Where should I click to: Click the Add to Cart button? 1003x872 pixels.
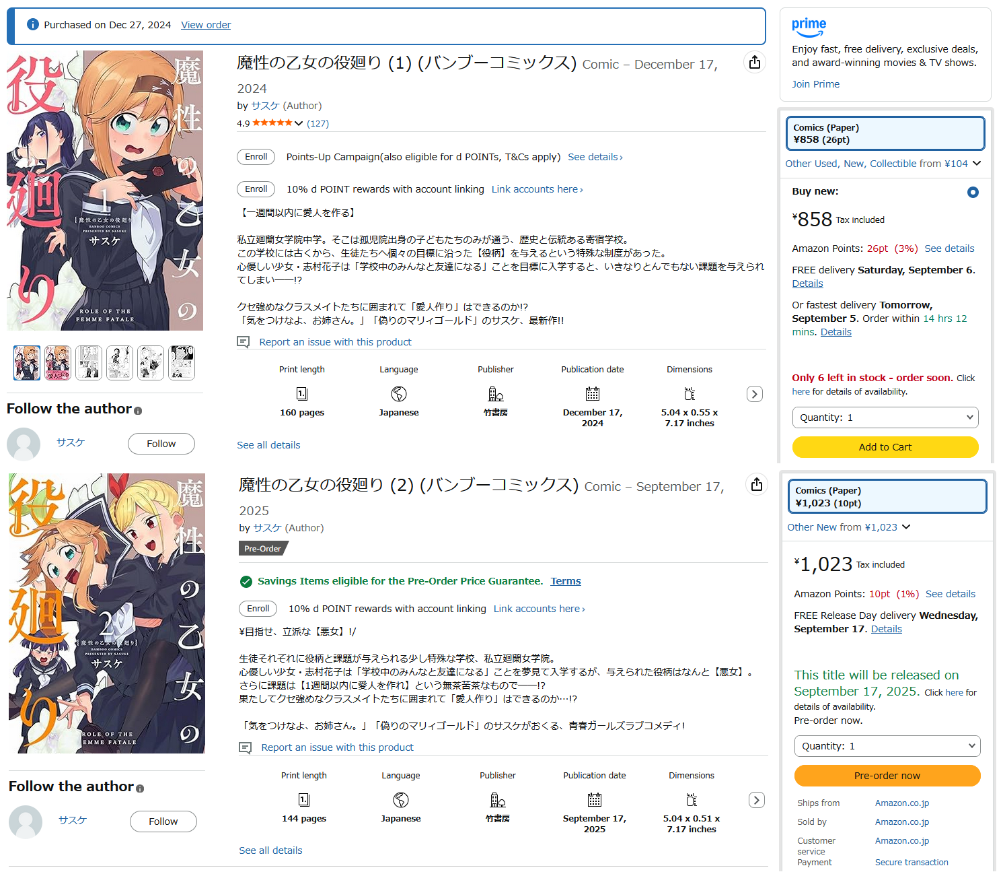(x=885, y=447)
